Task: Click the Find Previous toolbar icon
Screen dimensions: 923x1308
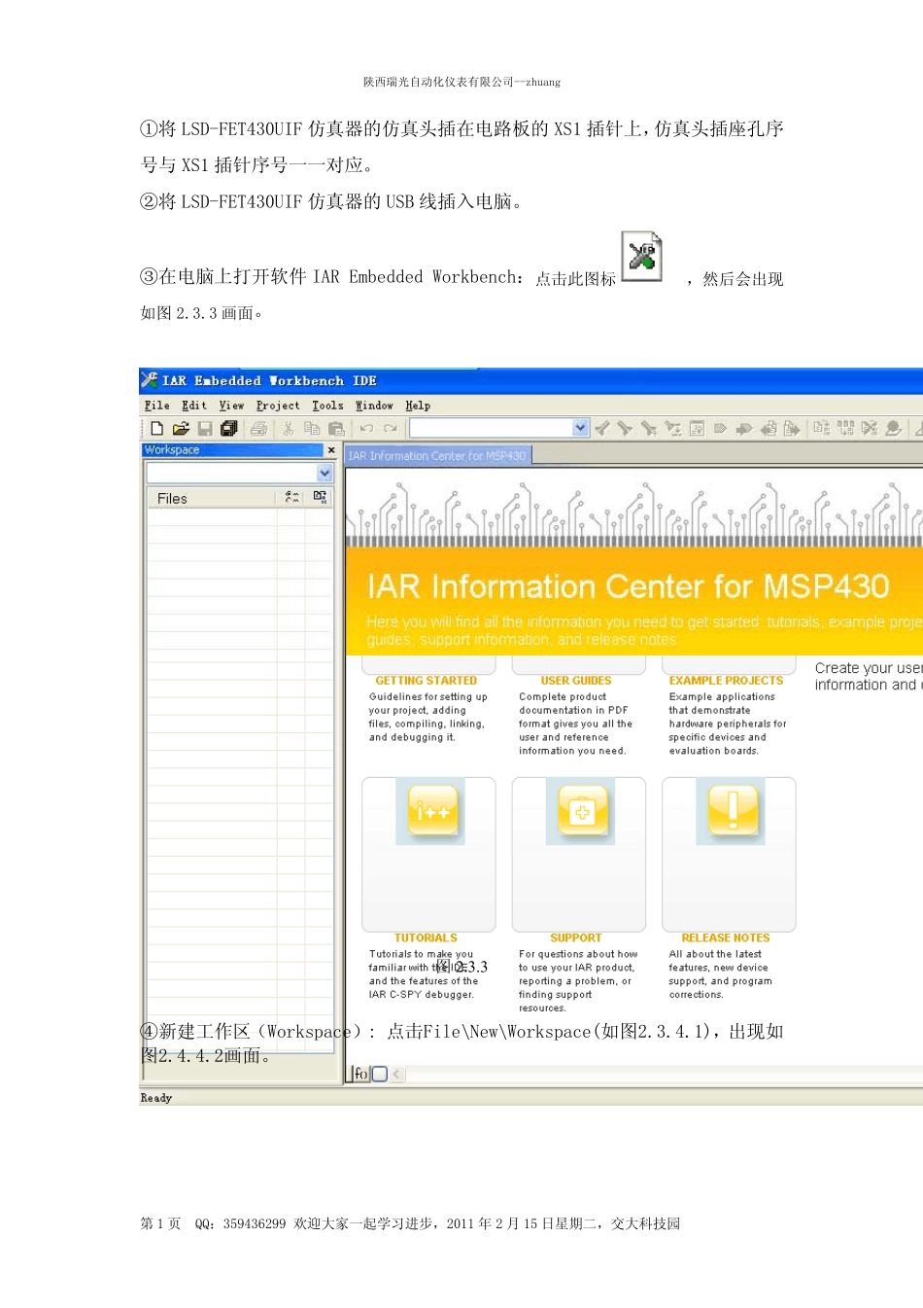Action: [601, 428]
